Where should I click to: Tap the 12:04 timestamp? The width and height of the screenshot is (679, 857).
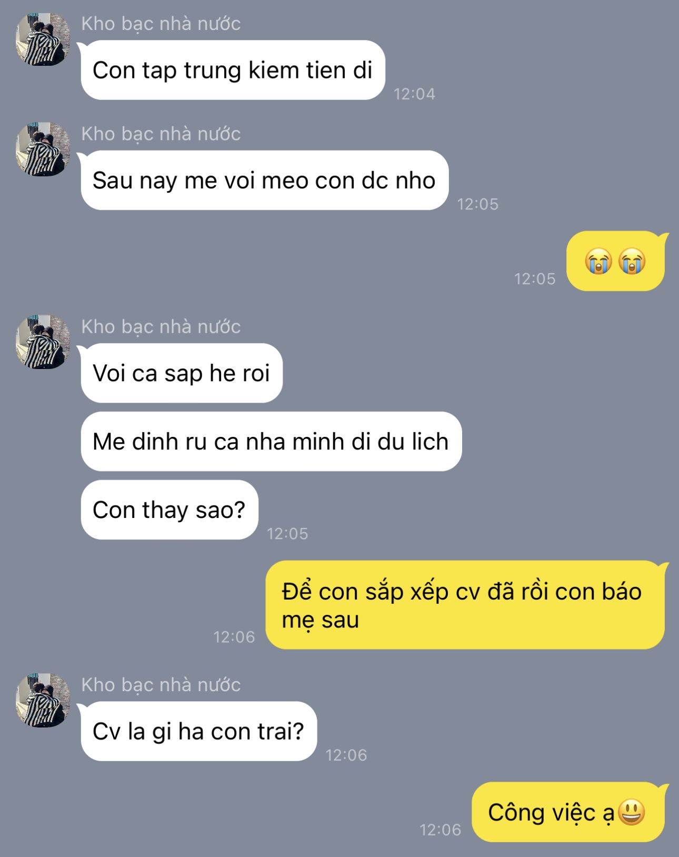[x=415, y=94]
